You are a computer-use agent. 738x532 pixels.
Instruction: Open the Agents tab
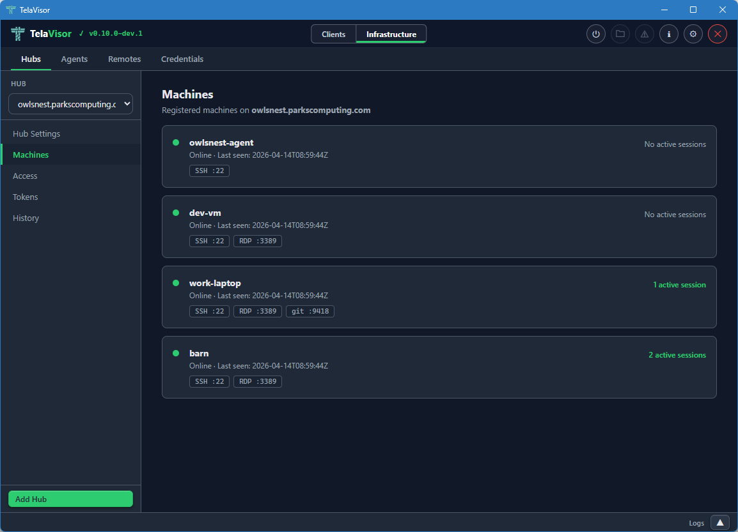(74, 59)
